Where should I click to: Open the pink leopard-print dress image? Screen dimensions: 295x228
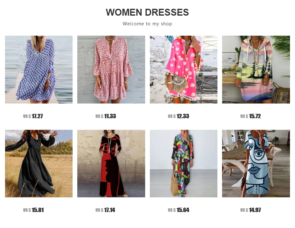point(111,69)
